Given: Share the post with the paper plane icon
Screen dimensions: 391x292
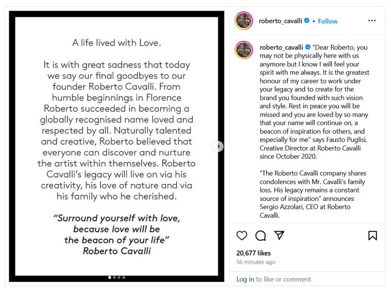Looking at the screenshot, I should [x=280, y=236].
